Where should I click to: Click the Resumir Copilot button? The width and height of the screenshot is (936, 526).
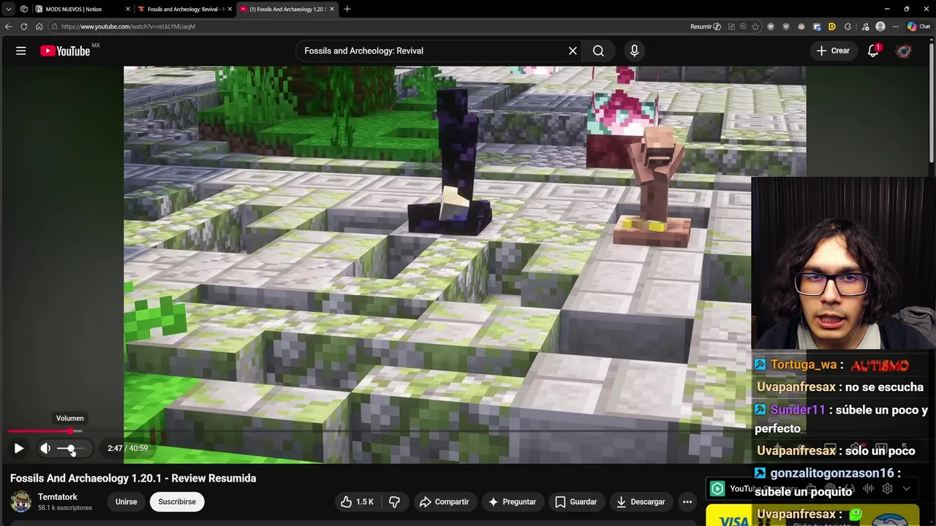point(705,26)
